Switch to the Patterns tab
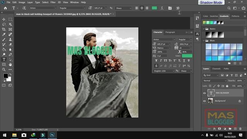 point(235,16)
